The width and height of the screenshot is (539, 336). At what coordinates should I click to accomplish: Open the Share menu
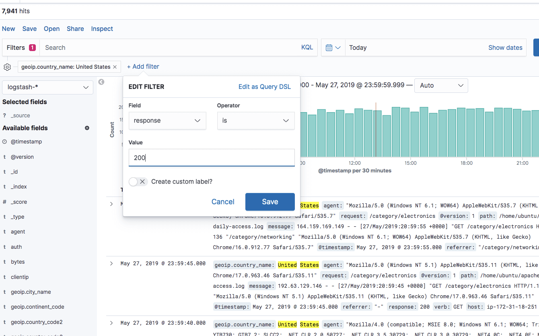[x=75, y=29]
